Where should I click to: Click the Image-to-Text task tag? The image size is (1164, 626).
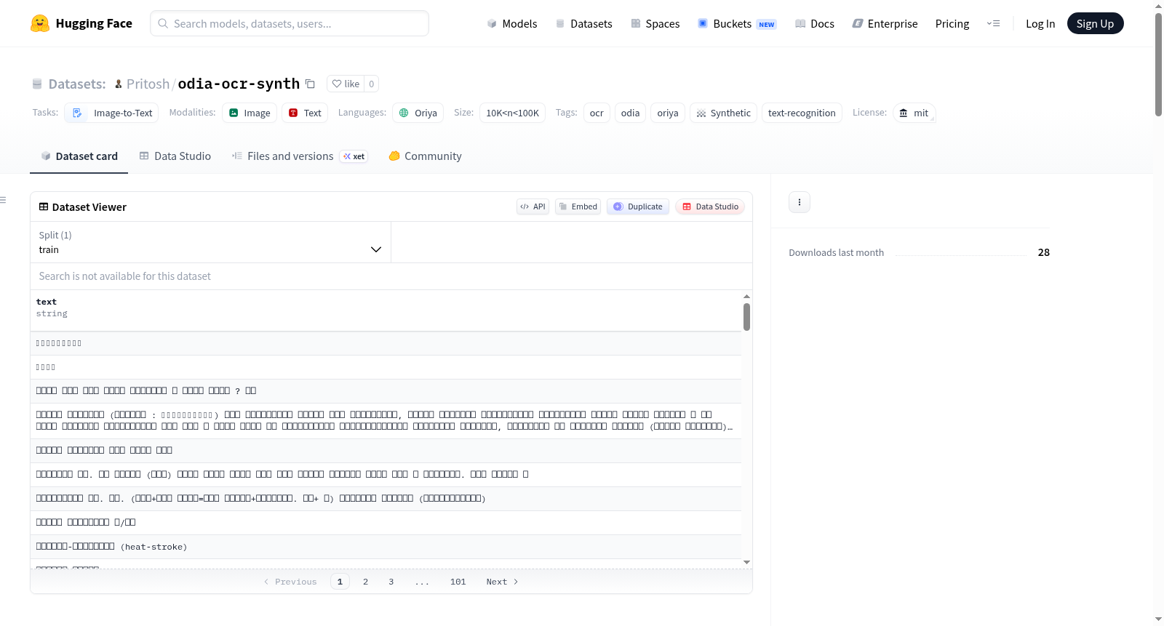[x=111, y=113]
